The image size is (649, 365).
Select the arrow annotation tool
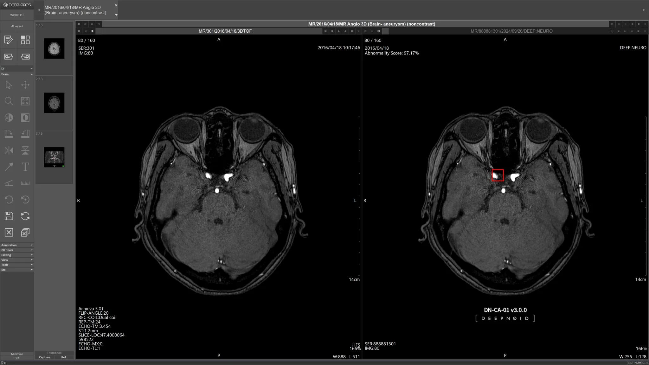click(x=9, y=167)
